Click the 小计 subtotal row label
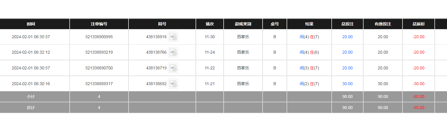 (x=31, y=96)
